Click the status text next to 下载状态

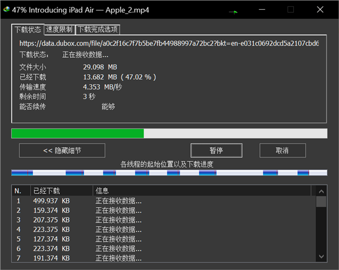point(85,55)
